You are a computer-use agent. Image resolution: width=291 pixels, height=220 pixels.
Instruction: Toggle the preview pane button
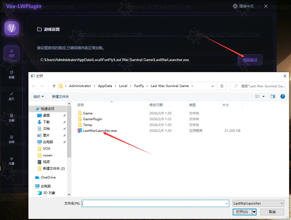tap(273, 96)
